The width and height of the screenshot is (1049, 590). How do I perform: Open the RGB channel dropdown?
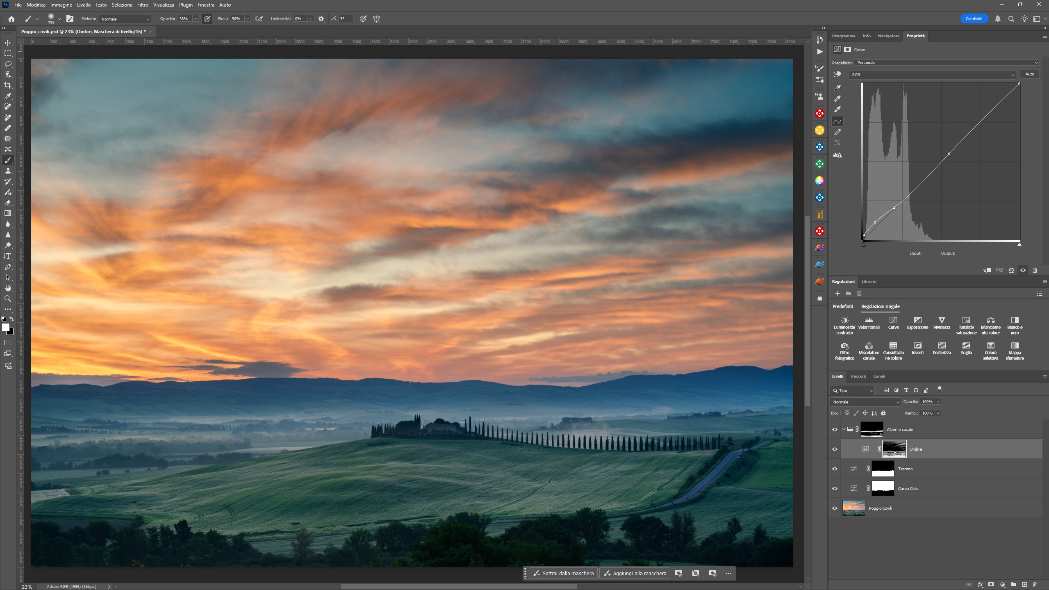pyautogui.click(x=932, y=75)
